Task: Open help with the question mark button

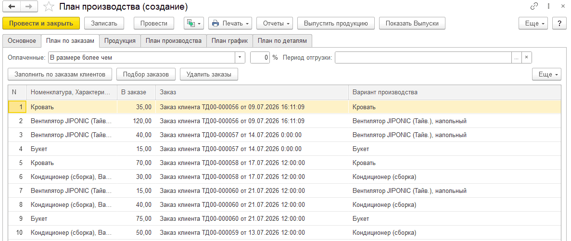Action: coord(560,23)
